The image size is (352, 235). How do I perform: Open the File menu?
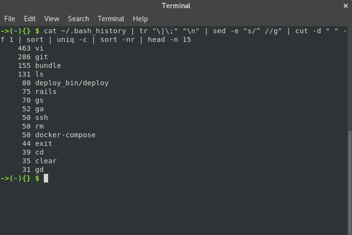[x=10, y=19]
